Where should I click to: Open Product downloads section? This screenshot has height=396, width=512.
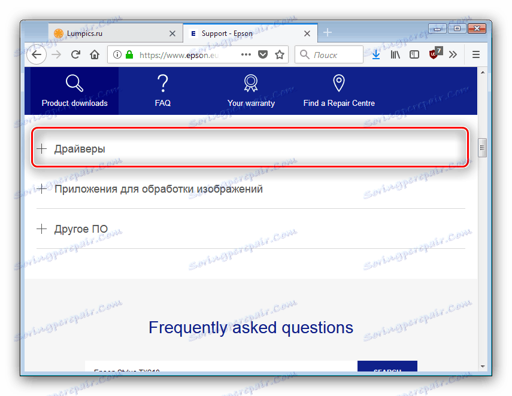74,91
